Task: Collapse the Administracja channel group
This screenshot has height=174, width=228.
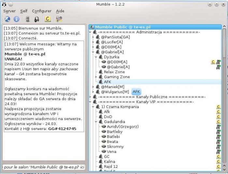Action: (90, 32)
